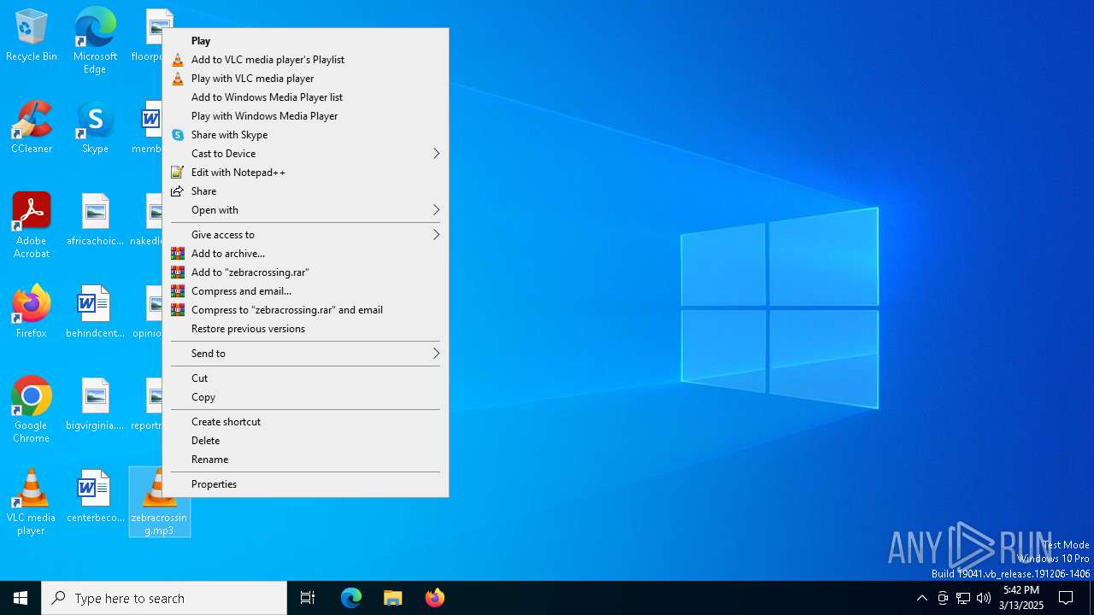Choose Add to Windows Media Player list
This screenshot has width=1094, height=615.
click(305, 97)
